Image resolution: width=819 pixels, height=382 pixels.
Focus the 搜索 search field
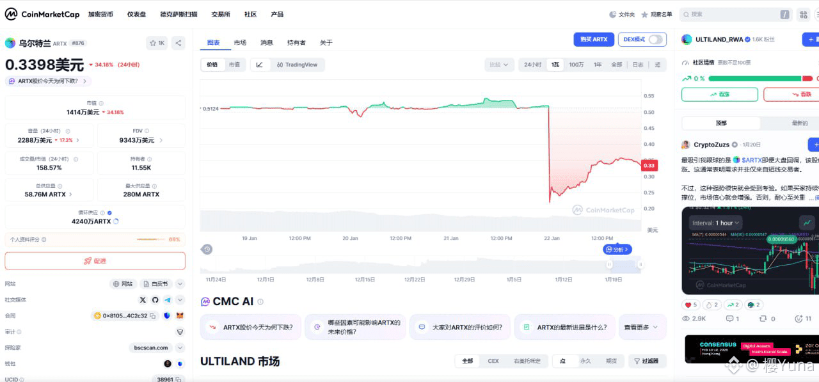coord(735,14)
